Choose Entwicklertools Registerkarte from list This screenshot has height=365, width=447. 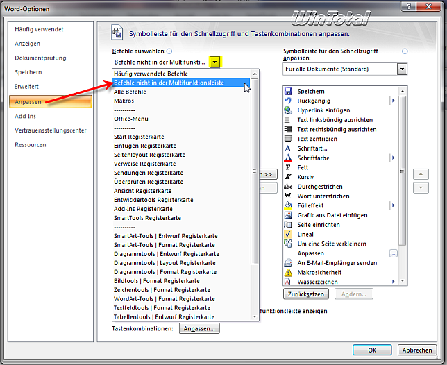pyautogui.click(x=181, y=200)
